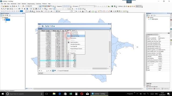The height and width of the screenshot is (96, 172).
Task: Select the black Select Elements arrow
Action: pos(25,9)
